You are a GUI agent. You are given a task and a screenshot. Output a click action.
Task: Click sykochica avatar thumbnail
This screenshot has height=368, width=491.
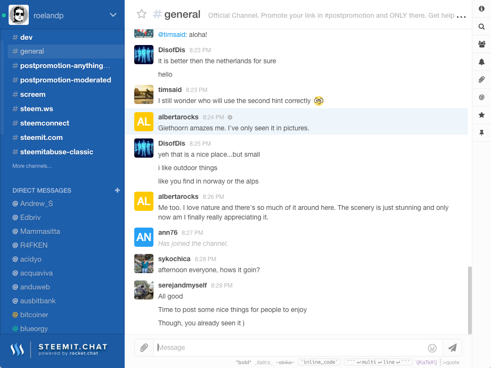point(144,264)
